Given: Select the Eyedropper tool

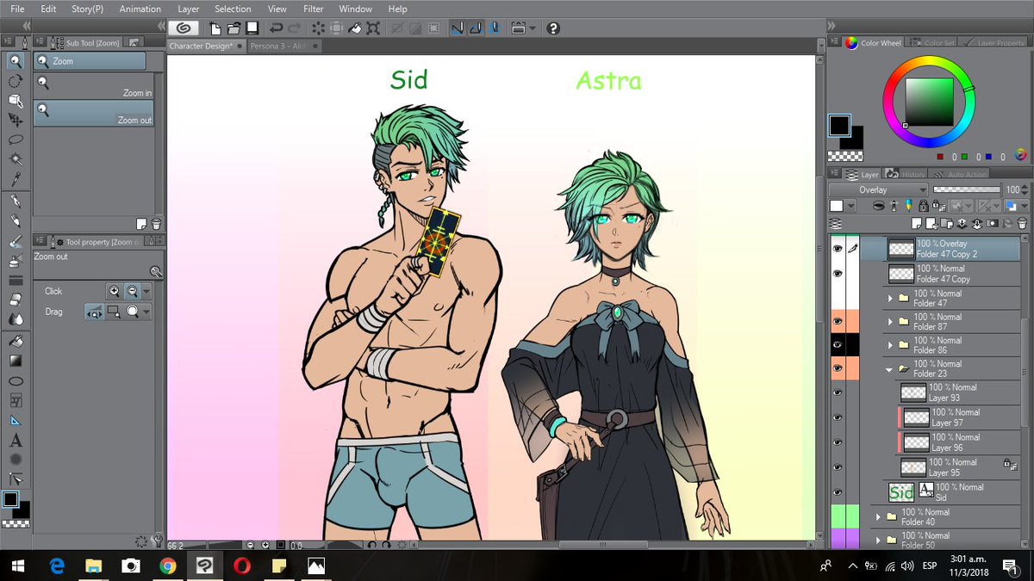Looking at the screenshot, I should coord(17,179).
